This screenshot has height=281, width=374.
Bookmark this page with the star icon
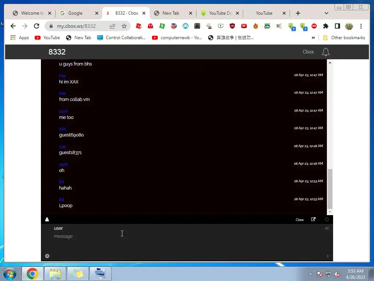(x=124, y=26)
